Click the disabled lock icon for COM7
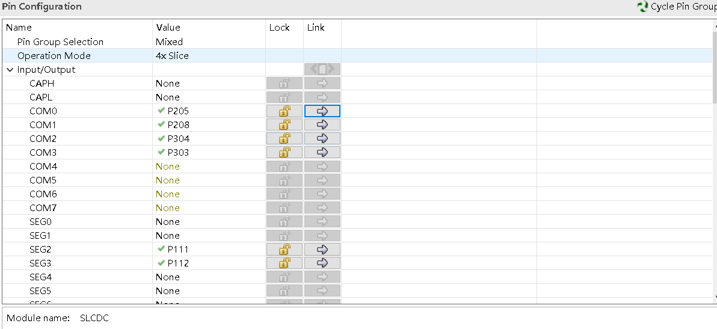Image resolution: width=717 pixels, height=329 pixels. 285,208
